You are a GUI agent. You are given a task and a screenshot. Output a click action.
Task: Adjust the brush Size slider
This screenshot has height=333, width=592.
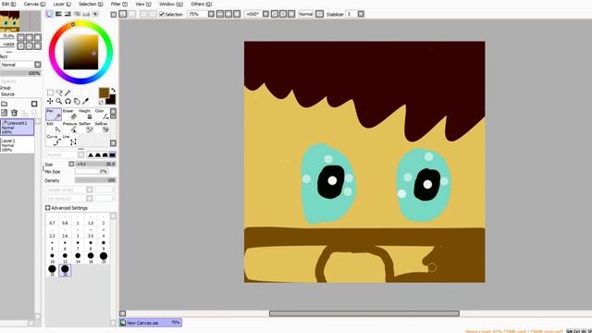(x=95, y=164)
